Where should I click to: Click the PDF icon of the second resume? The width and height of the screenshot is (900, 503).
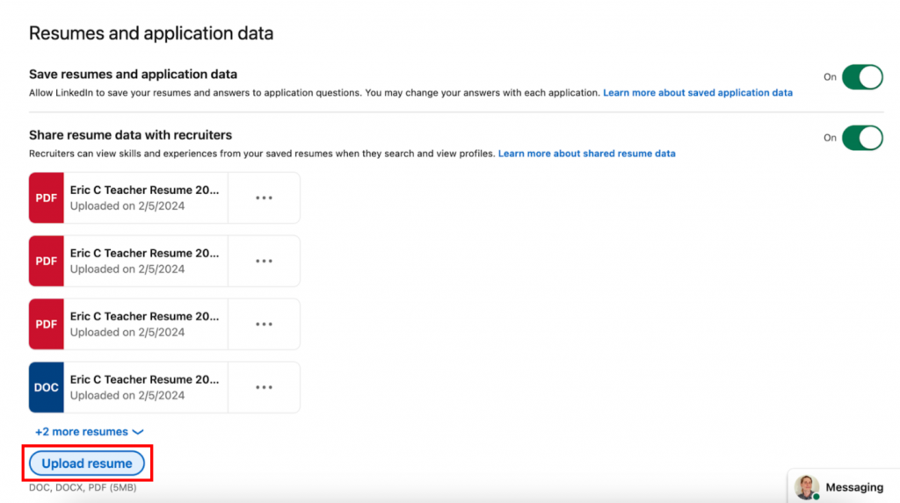(x=47, y=261)
